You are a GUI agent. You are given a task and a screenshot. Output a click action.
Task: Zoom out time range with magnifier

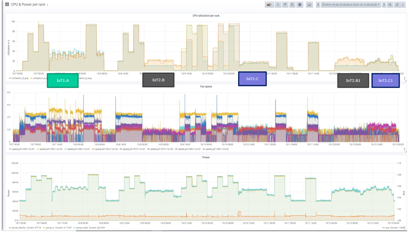click(390, 5)
